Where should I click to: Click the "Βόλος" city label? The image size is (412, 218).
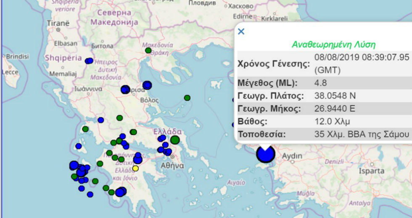pyautogui.click(x=149, y=100)
